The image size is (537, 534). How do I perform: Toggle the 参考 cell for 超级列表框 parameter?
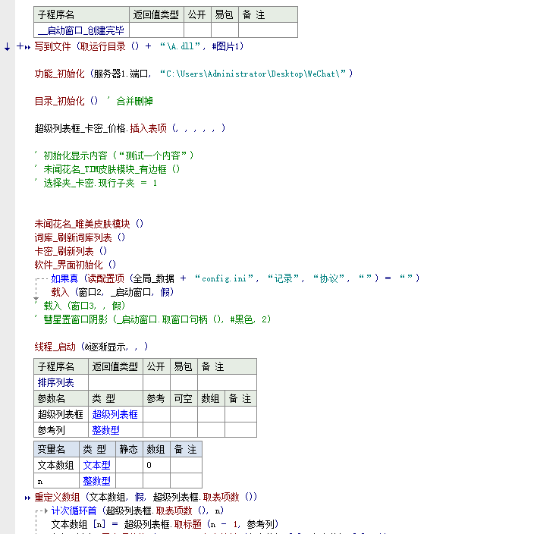156,414
